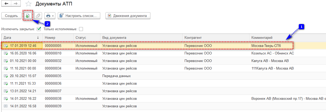Go forward with the right arrow
326x112 pixels.
pos(15,4)
